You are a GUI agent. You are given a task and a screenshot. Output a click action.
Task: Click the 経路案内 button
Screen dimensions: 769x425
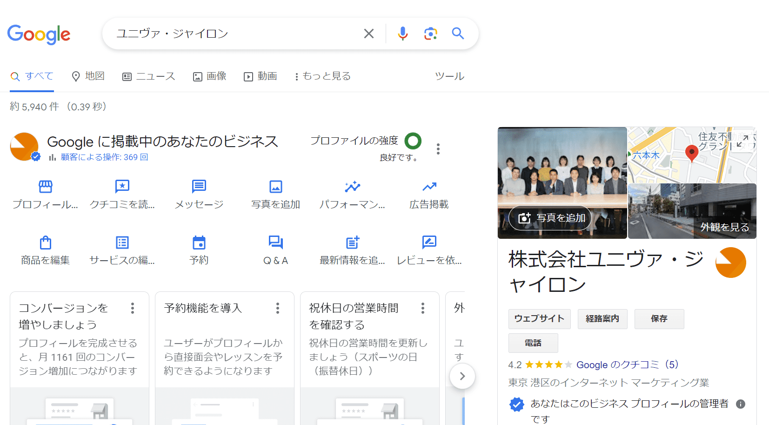(602, 319)
